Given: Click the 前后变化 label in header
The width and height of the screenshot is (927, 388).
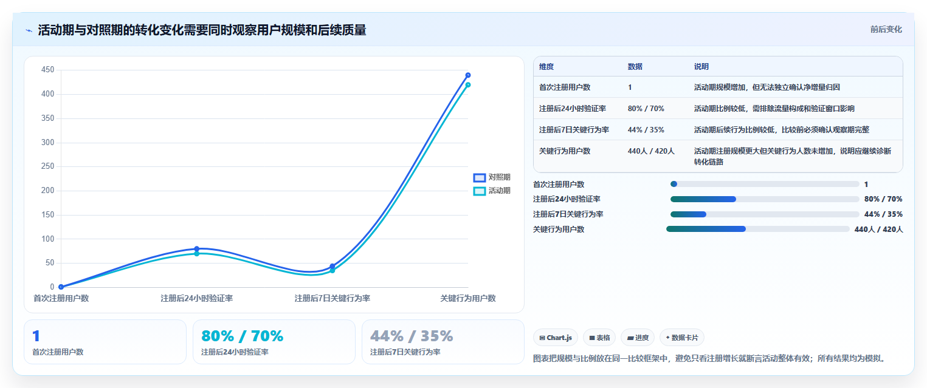Looking at the screenshot, I should coord(886,29).
